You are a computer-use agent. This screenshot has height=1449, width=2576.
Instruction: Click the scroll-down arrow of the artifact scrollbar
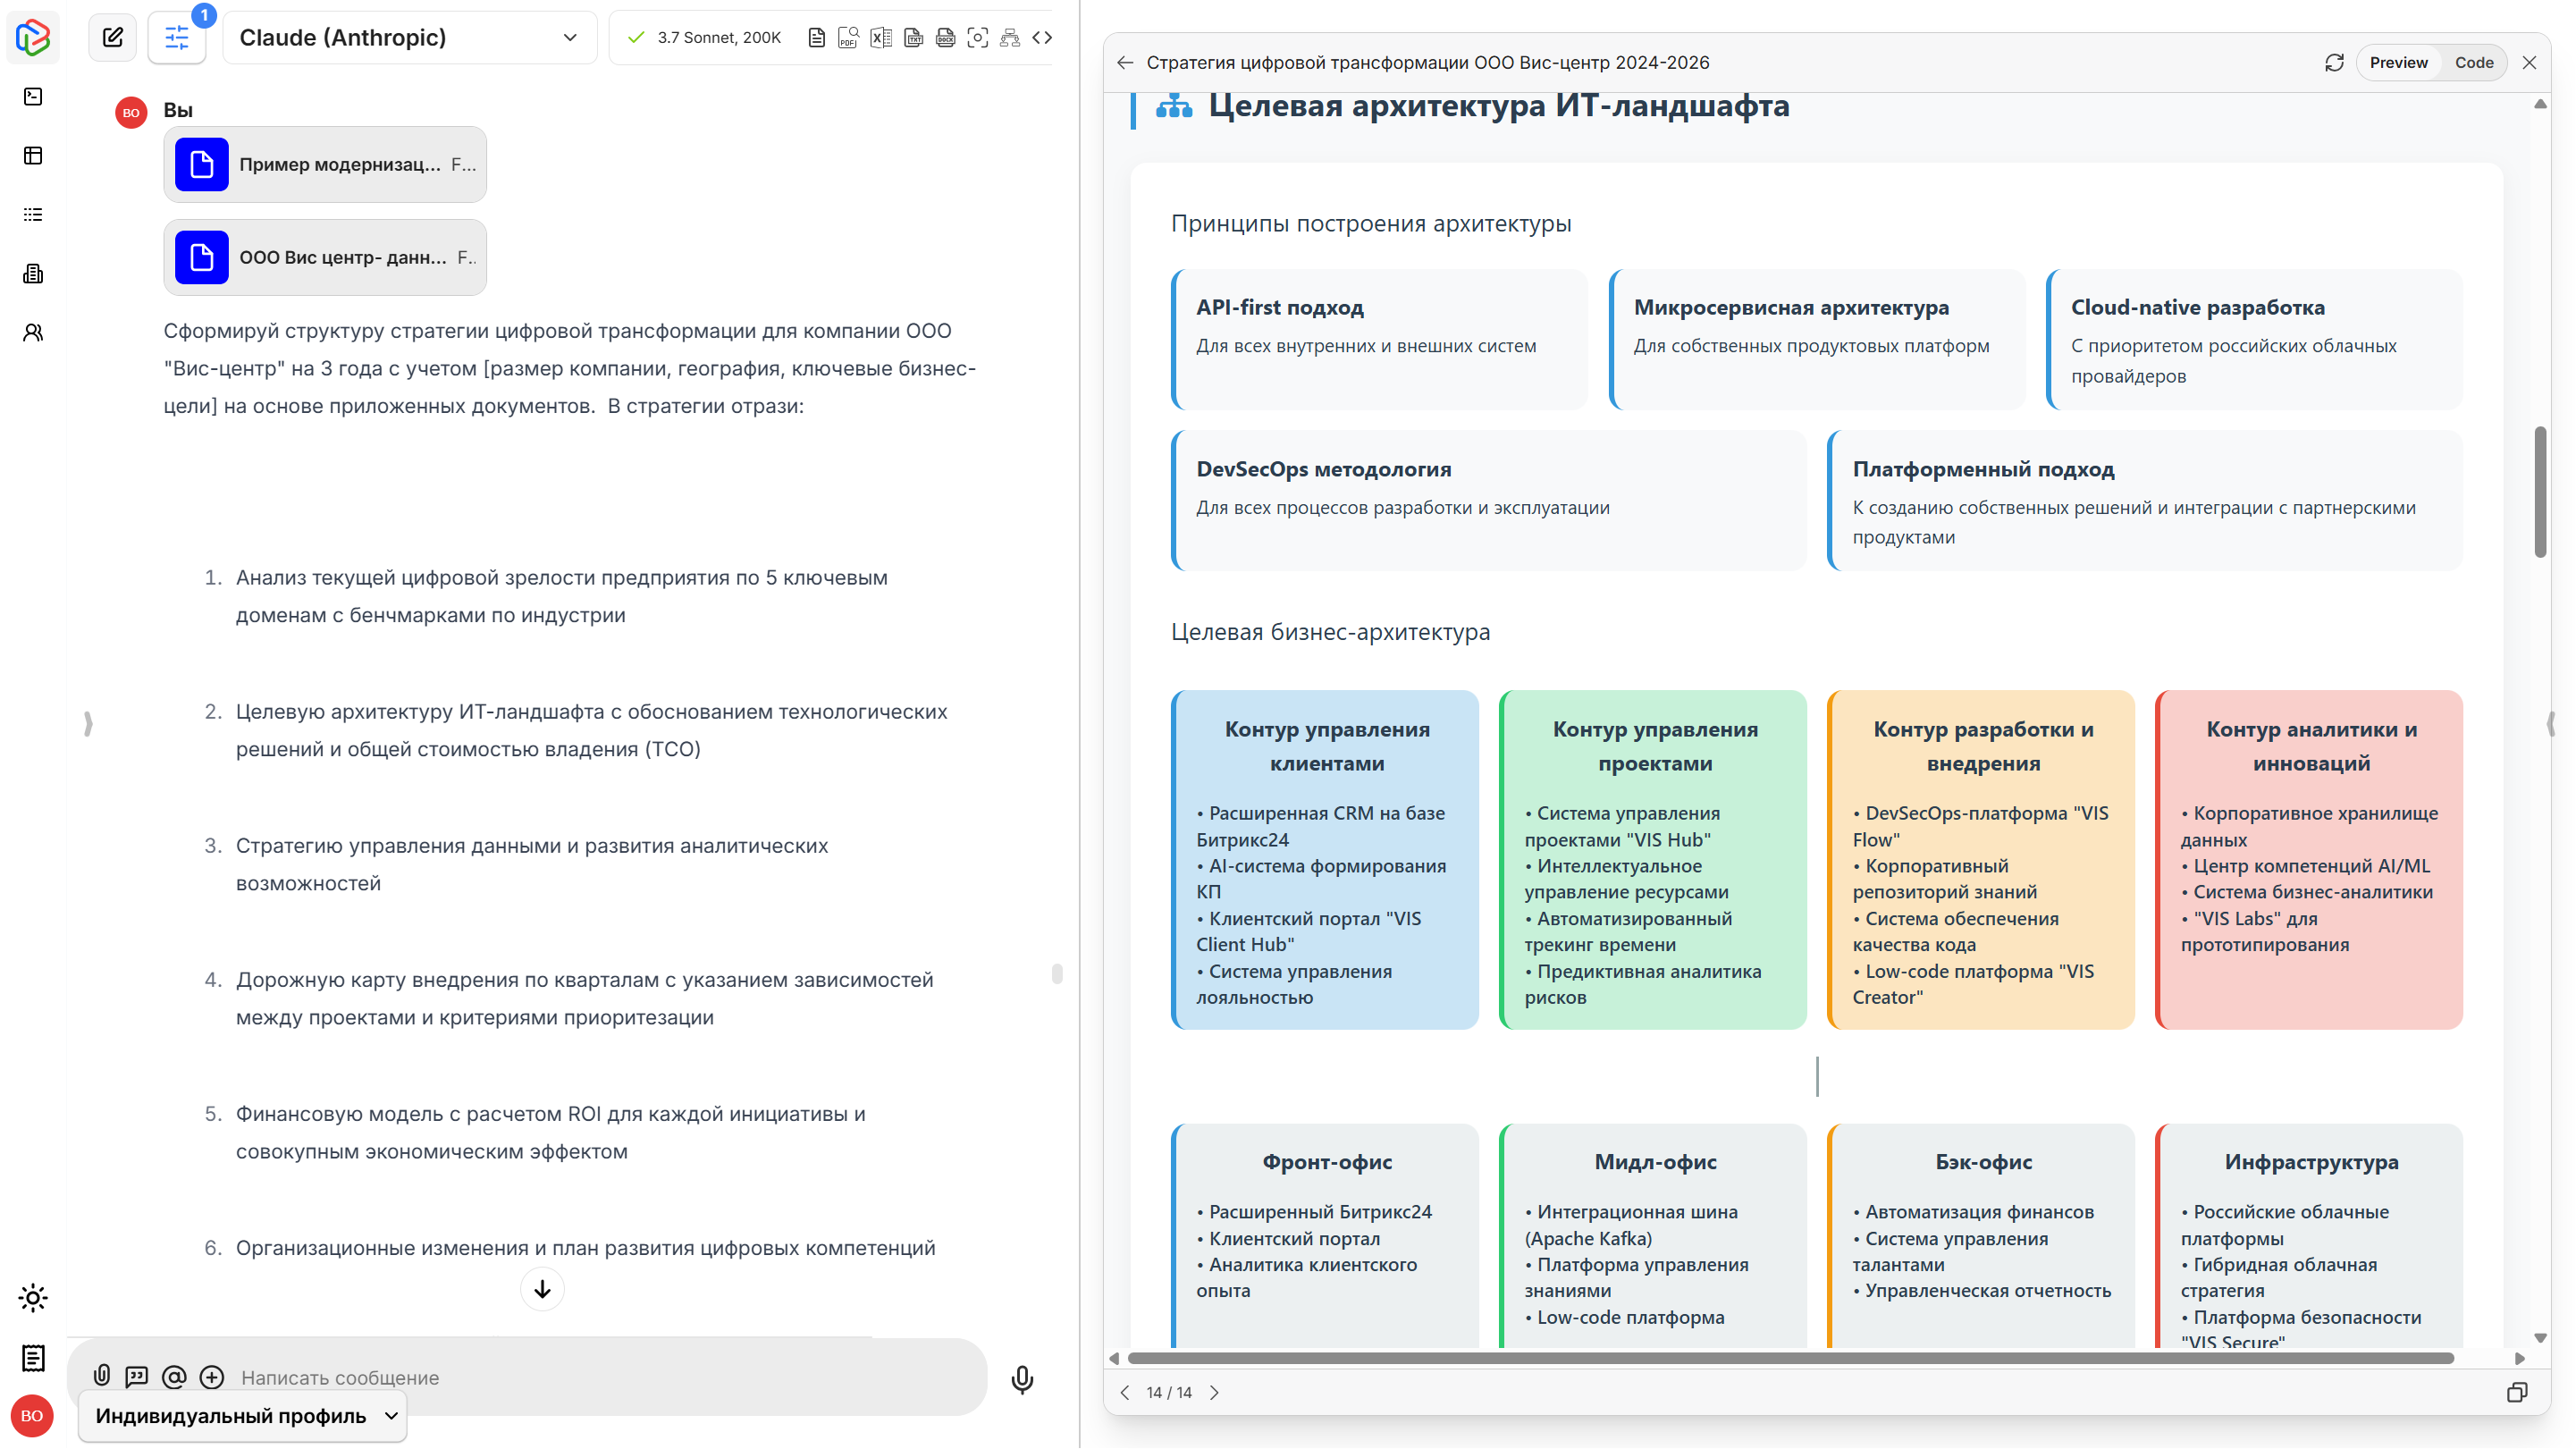tap(2540, 1338)
